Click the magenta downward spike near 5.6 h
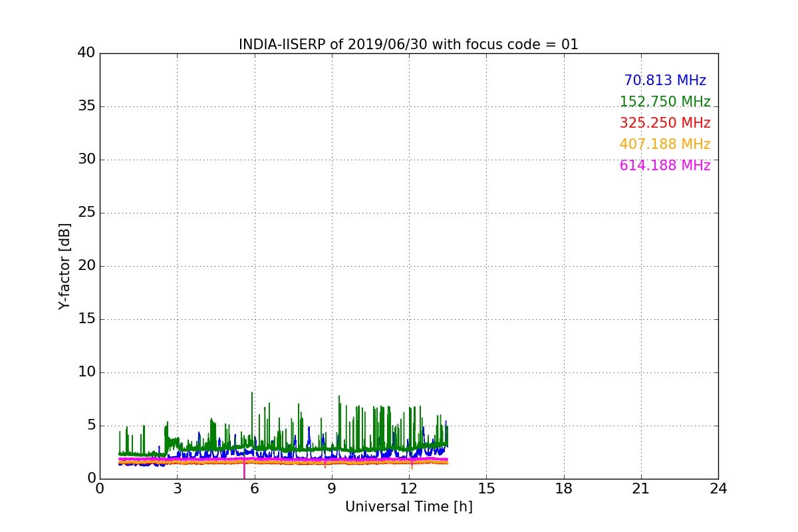This screenshot has width=798, height=532. tap(244, 469)
